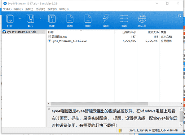Open the 编辑(E) menu
The height and width of the screenshot is (135, 185).
[18, 9]
